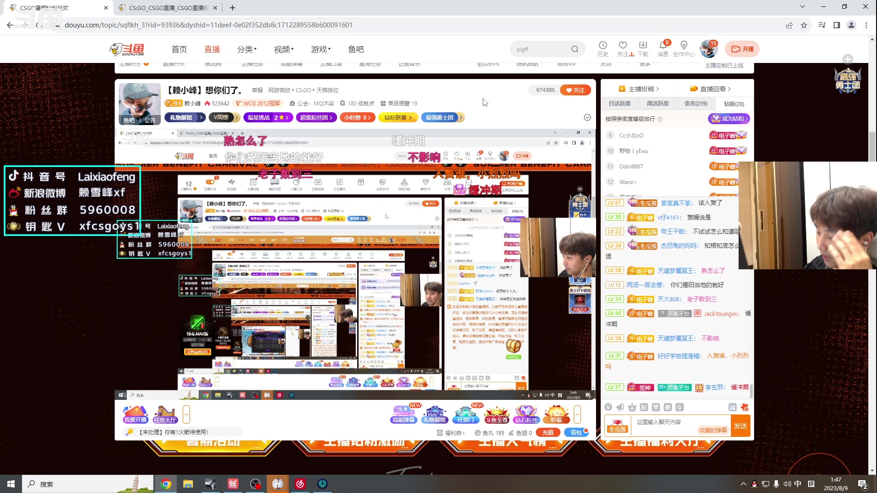This screenshot has width=877, height=493.
Task: Click the 充值 recharge button
Action: click(x=548, y=433)
